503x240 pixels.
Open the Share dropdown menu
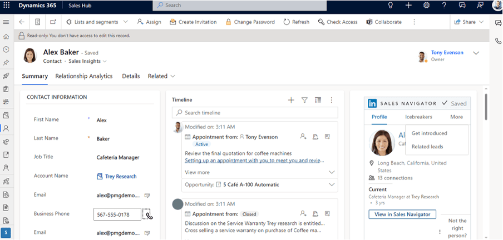[x=481, y=22]
